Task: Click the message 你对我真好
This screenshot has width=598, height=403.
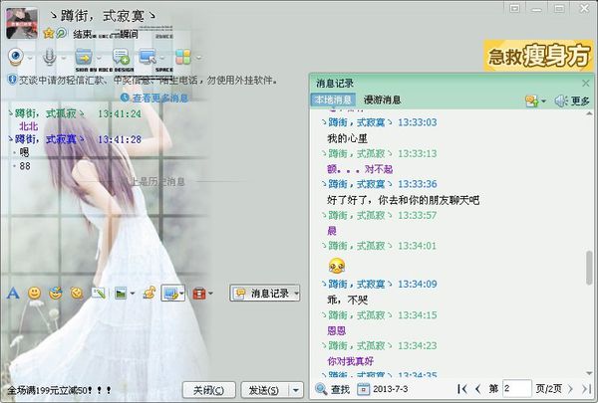Action: (x=350, y=361)
